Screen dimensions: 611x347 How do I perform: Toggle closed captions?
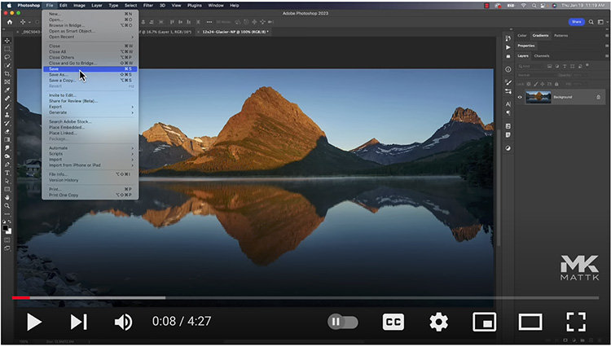[x=393, y=322]
